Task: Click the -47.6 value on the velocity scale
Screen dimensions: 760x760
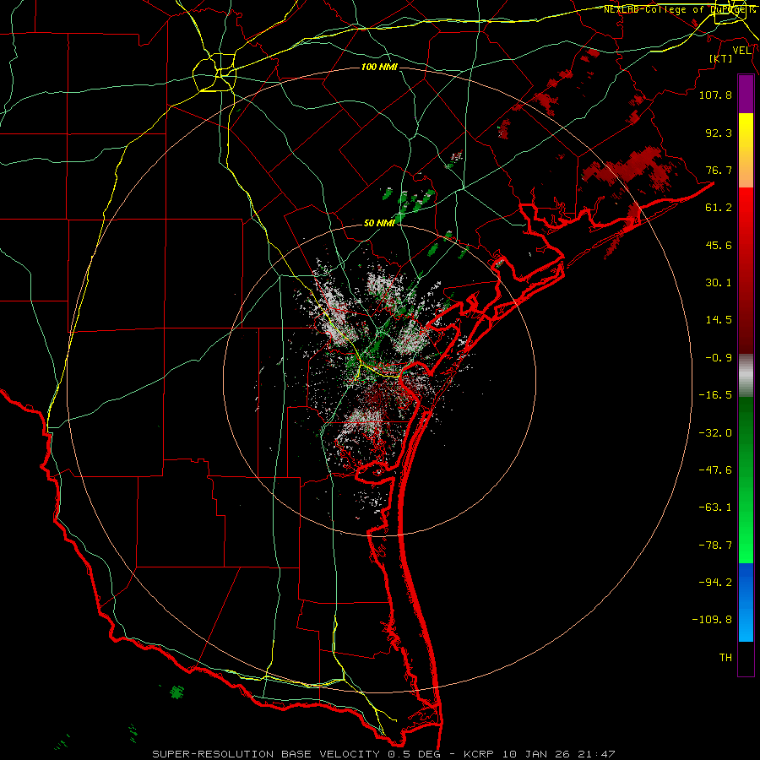Action: click(715, 470)
